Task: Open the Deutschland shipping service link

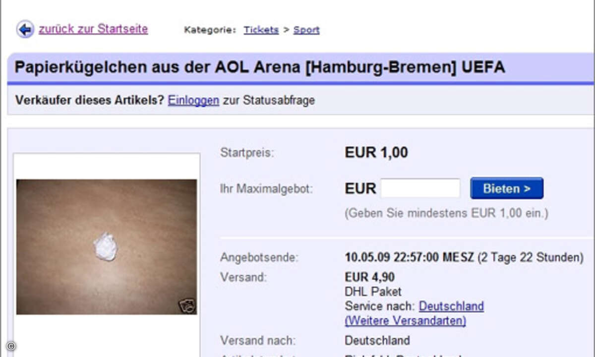Action: tap(451, 306)
